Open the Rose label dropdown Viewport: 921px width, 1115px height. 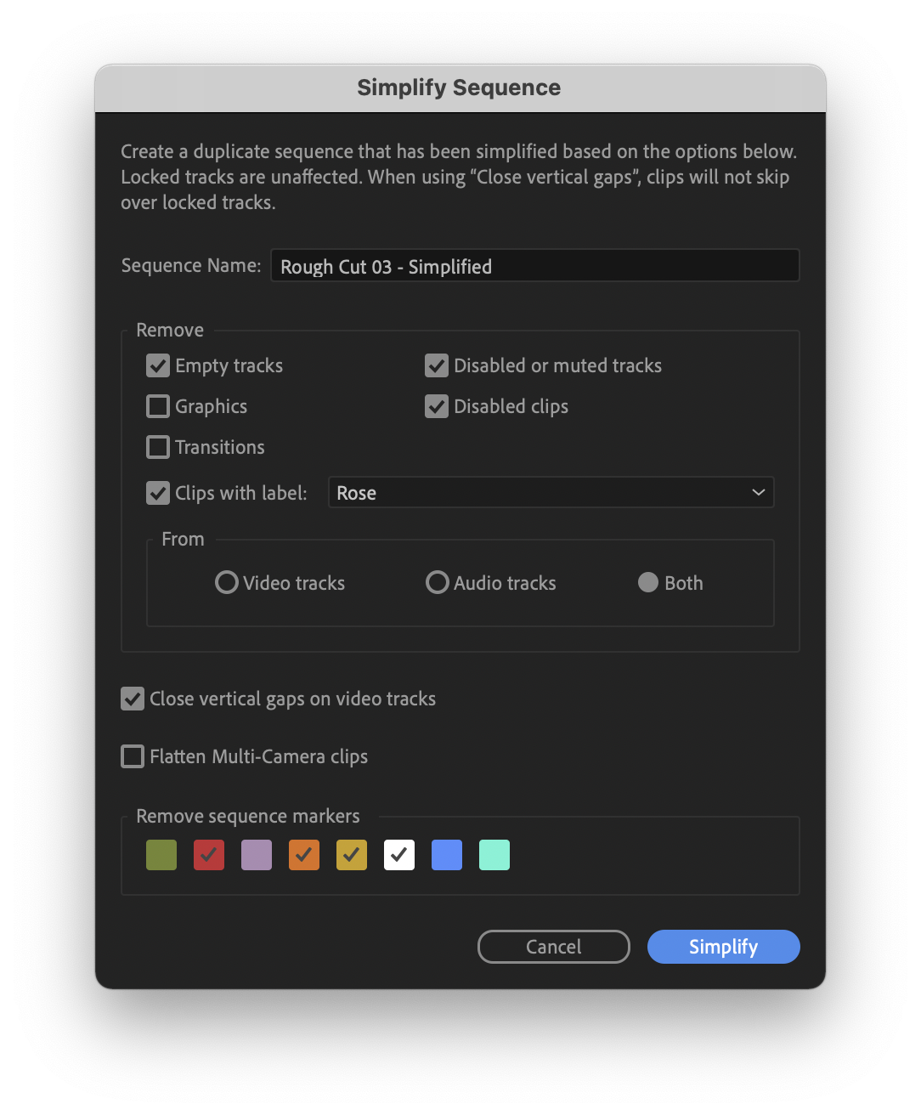click(551, 492)
